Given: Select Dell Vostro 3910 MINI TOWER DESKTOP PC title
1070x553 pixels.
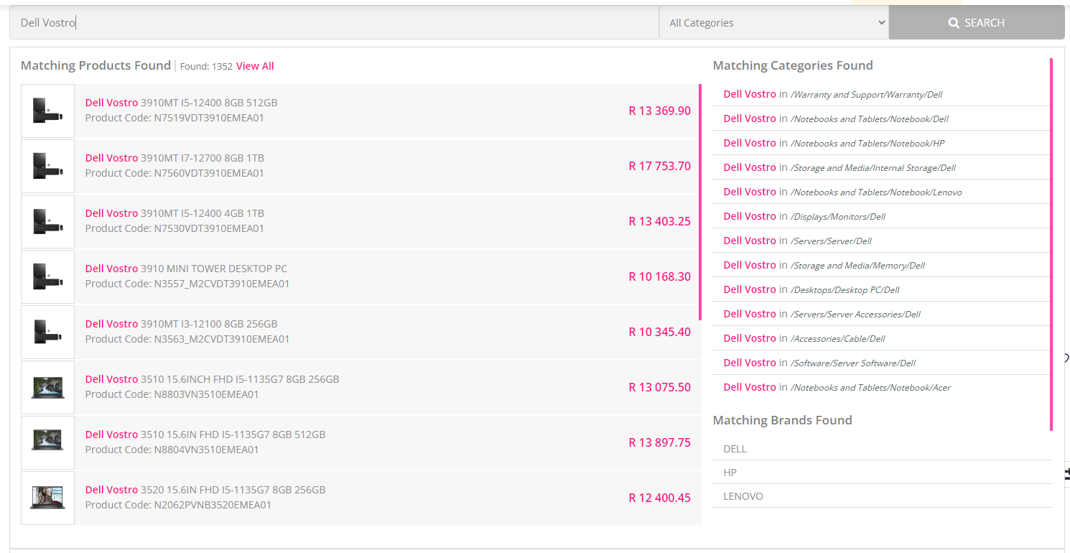Looking at the screenshot, I should coord(186,269).
